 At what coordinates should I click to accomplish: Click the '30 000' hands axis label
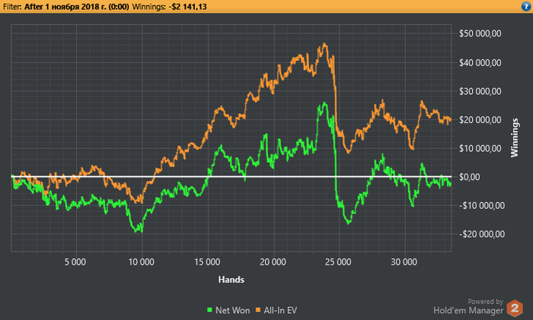click(x=404, y=262)
